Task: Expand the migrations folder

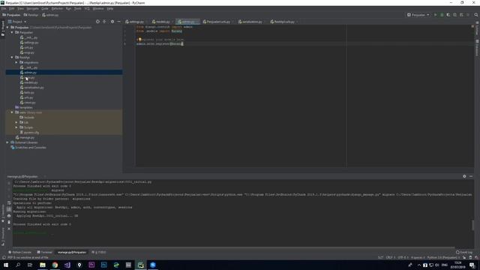Action: click(16, 62)
